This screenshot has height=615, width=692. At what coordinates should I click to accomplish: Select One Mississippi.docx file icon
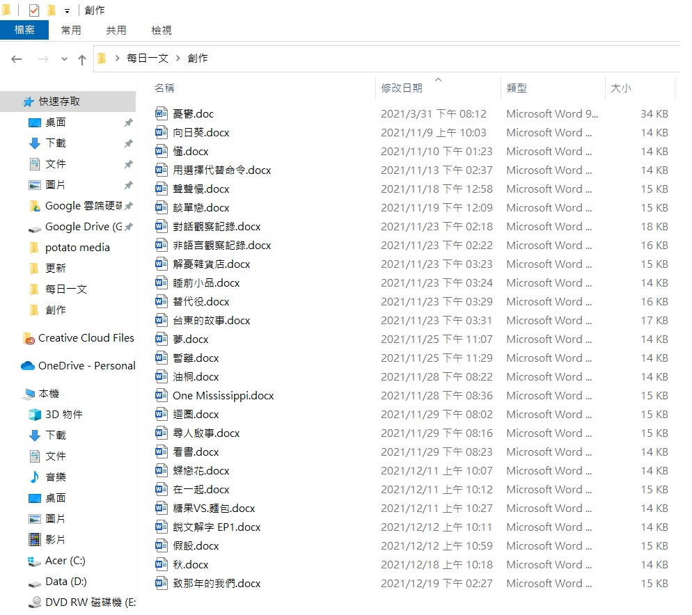162,395
